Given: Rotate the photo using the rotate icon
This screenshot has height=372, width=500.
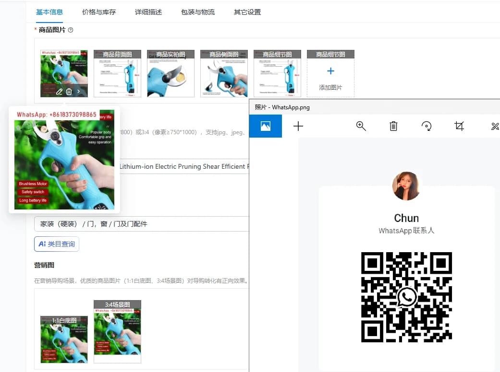Looking at the screenshot, I should (x=427, y=126).
